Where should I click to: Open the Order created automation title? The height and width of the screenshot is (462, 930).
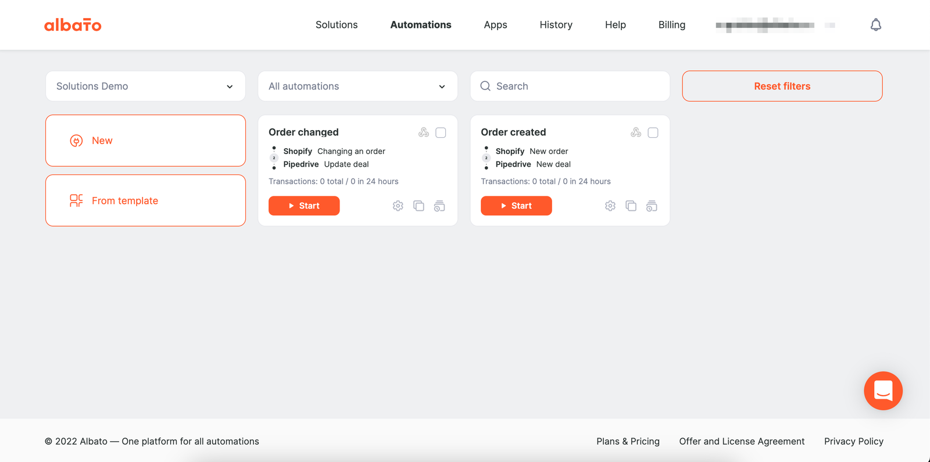point(513,132)
